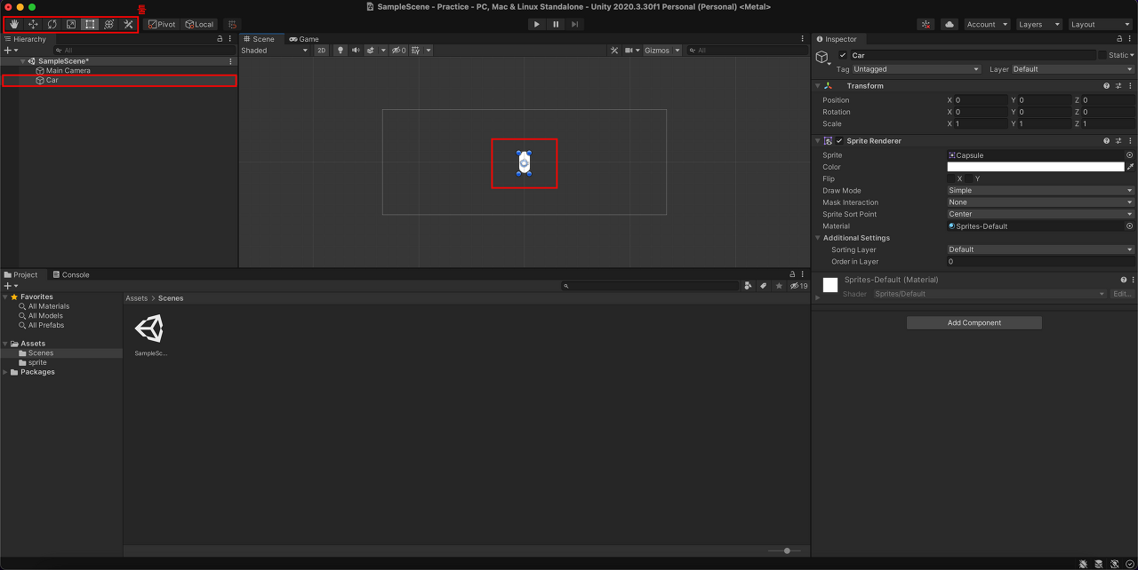Open the Mask Interaction dropdown
Screen dimensions: 1138x570
(1041, 202)
